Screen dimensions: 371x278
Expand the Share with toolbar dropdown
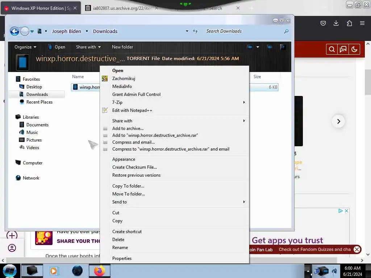(x=88, y=47)
